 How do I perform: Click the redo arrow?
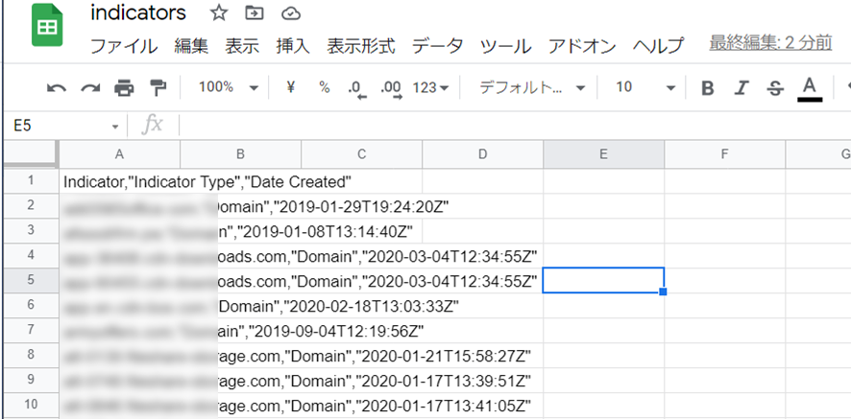point(90,88)
